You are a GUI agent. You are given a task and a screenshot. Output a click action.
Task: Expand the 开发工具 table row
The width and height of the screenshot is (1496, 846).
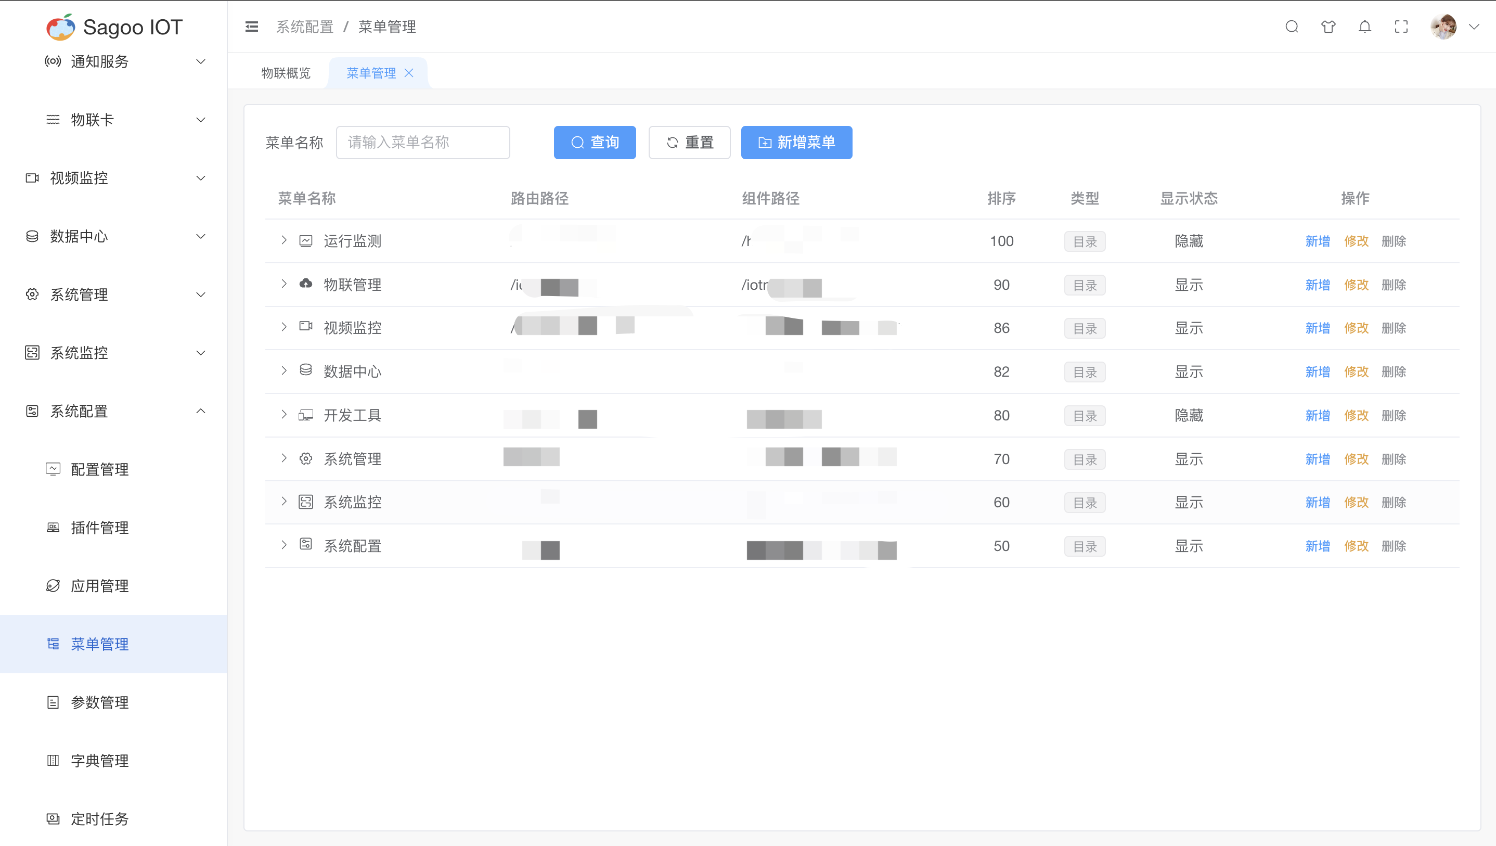pyautogui.click(x=283, y=415)
